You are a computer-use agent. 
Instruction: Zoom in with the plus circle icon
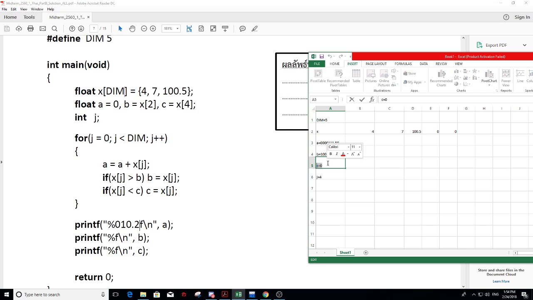(153, 28)
